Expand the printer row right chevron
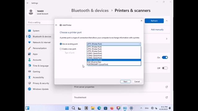The height and width of the screenshot is (111, 198). tap(166, 39)
